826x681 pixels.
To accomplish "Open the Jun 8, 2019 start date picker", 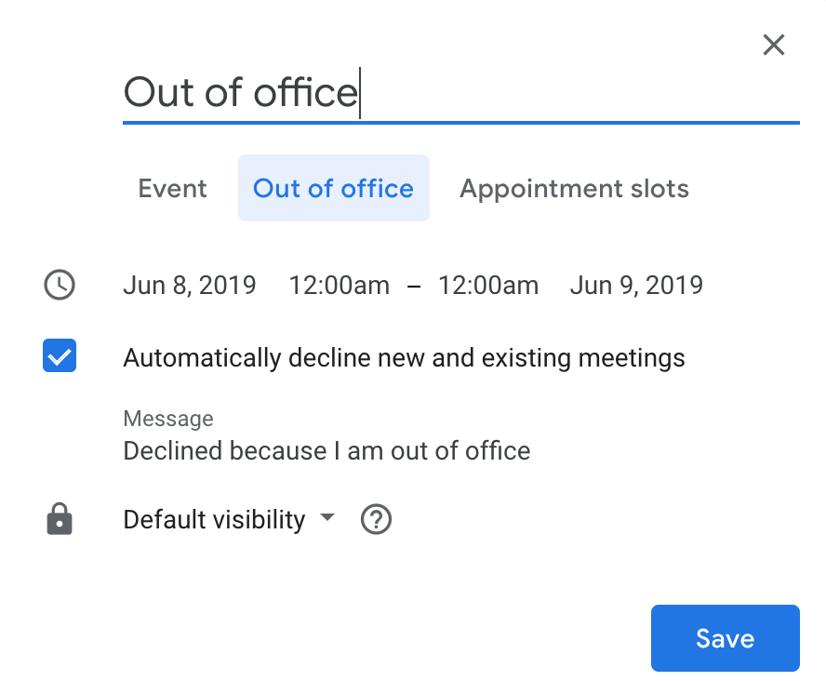I will point(190,285).
